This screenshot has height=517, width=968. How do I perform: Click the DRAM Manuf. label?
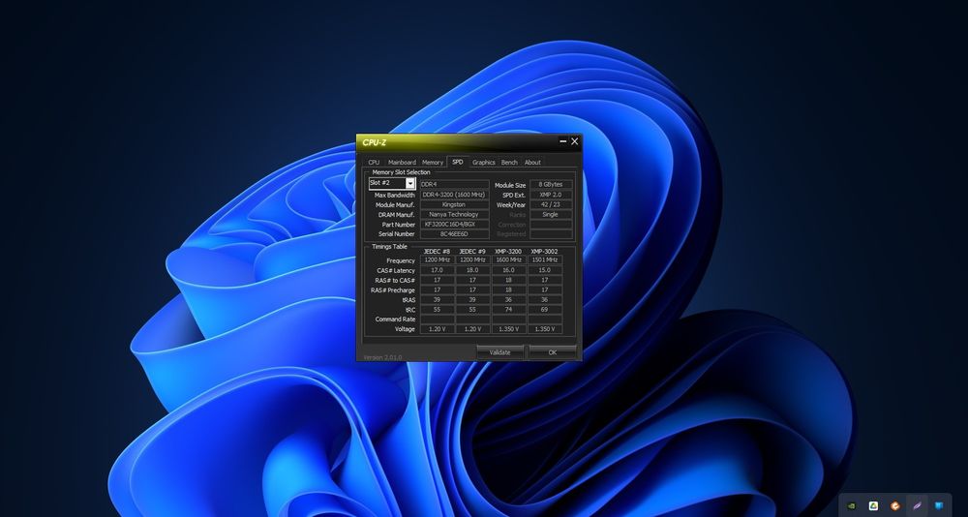point(396,215)
